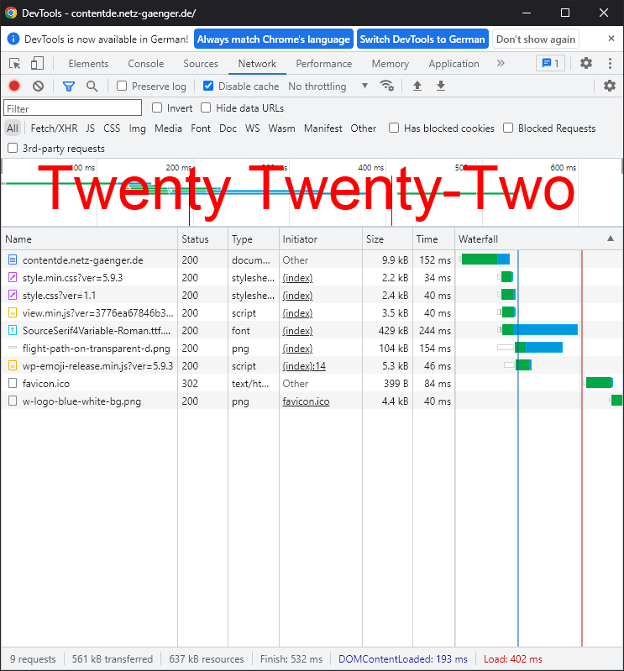Click the font icon of SourceSerif4Variable-Roman.ttf
This screenshot has width=624, height=671.
(13, 330)
